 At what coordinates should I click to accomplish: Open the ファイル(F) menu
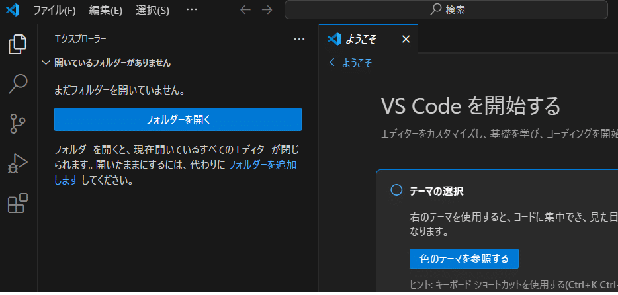click(54, 10)
